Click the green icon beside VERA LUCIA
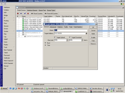Screen dimensions: 125x93 23,26
